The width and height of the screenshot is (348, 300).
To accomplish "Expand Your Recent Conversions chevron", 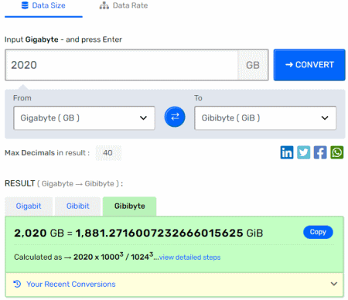I will pyautogui.click(x=334, y=284).
